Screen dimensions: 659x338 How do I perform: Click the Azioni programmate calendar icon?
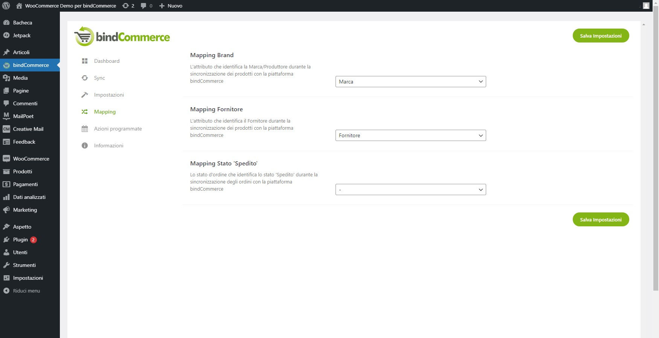coord(85,129)
